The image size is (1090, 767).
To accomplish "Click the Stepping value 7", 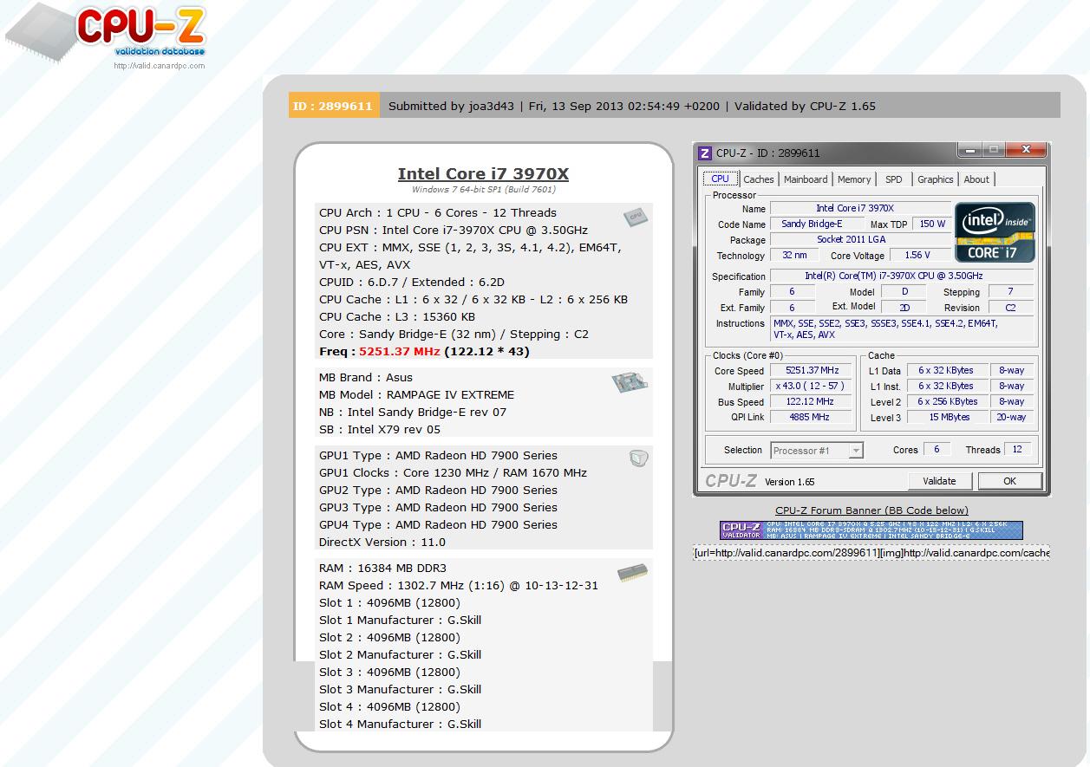I will tap(1010, 291).
